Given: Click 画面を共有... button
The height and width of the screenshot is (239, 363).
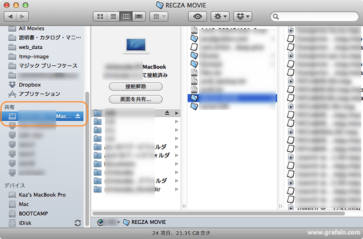Looking at the screenshot, I should click(x=136, y=99).
